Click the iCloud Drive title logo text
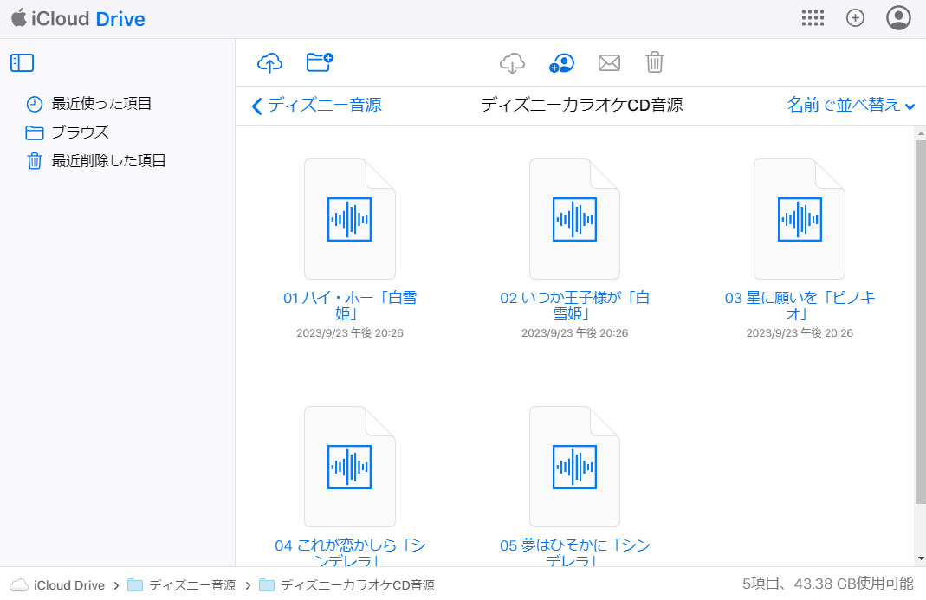This screenshot has width=926, height=600. (88, 18)
